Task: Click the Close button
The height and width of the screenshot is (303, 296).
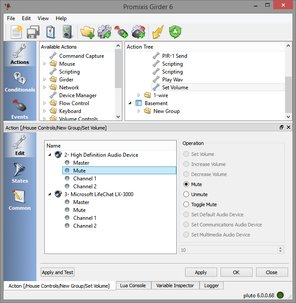Action: tap(271, 272)
